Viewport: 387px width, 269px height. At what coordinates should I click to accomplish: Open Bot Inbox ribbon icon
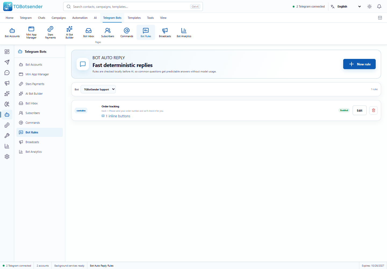tap(89, 32)
